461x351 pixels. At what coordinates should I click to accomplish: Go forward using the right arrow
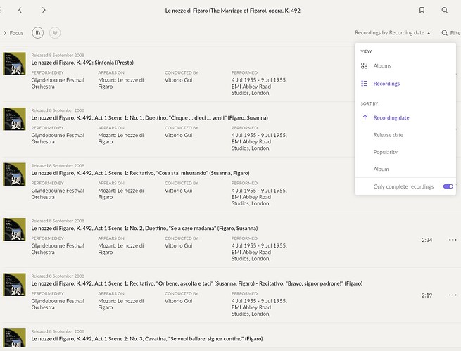coord(44,11)
